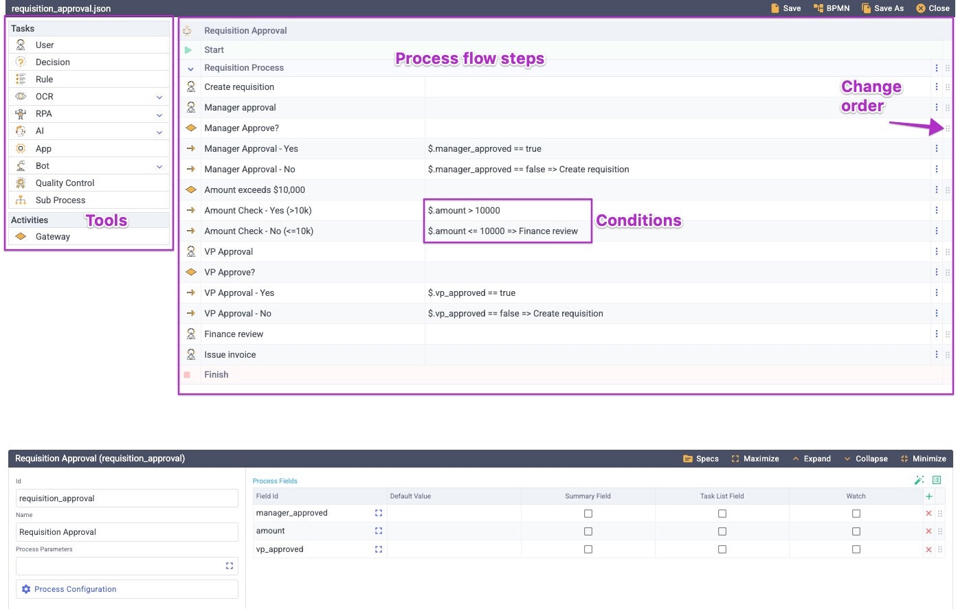
Task: Click the magic wand icon above Process Fields
Action: (x=919, y=480)
